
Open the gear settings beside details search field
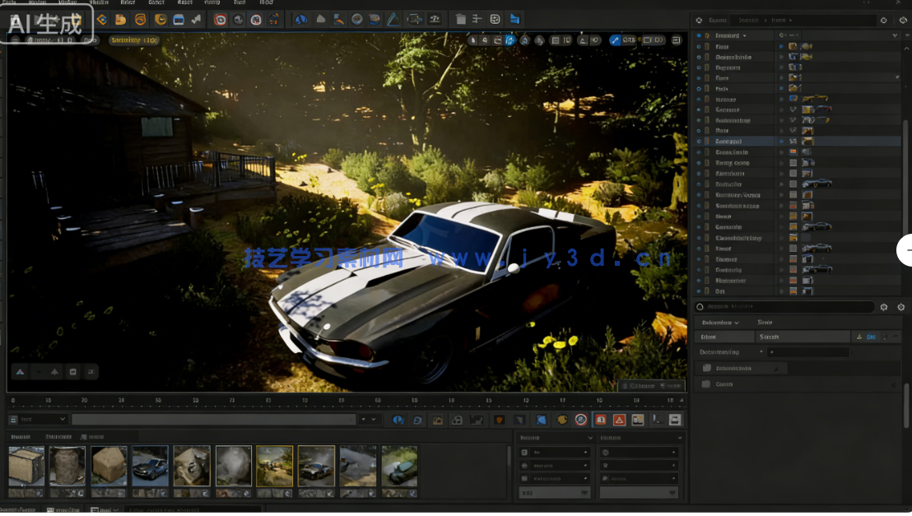click(x=884, y=307)
